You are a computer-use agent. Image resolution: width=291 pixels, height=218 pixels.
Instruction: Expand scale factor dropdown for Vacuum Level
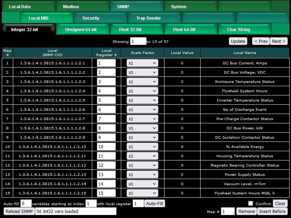coord(142,184)
